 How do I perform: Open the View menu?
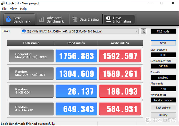13,9
